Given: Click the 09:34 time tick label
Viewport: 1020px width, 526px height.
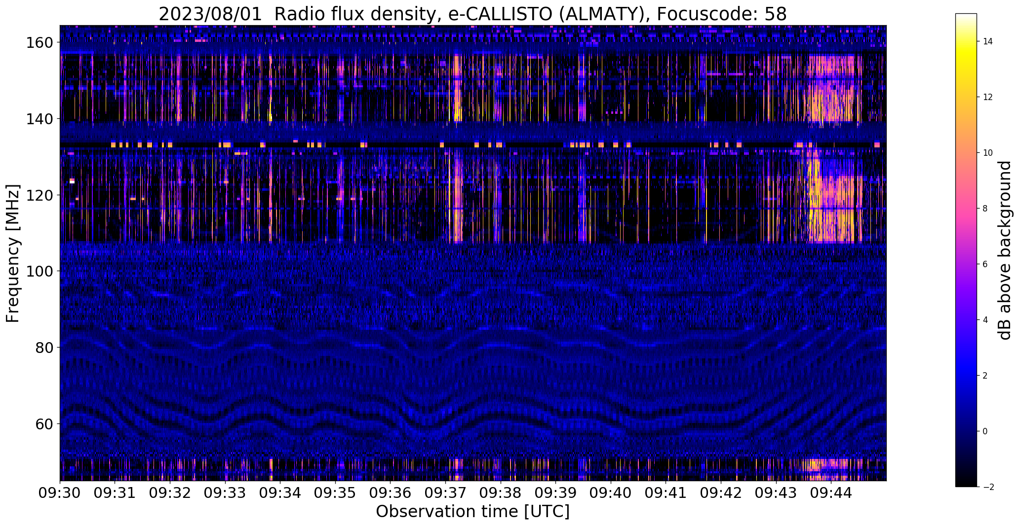Looking at the screenshot, I should pos(280,492).
